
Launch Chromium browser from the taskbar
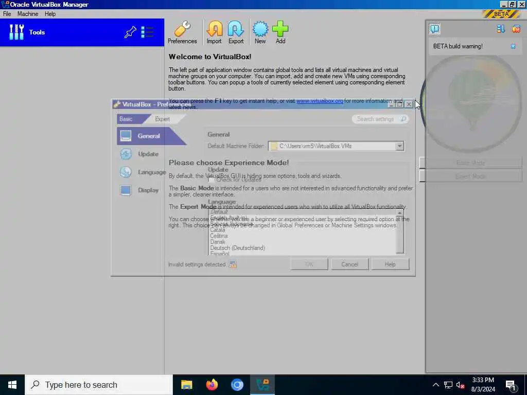pos(237,385)
